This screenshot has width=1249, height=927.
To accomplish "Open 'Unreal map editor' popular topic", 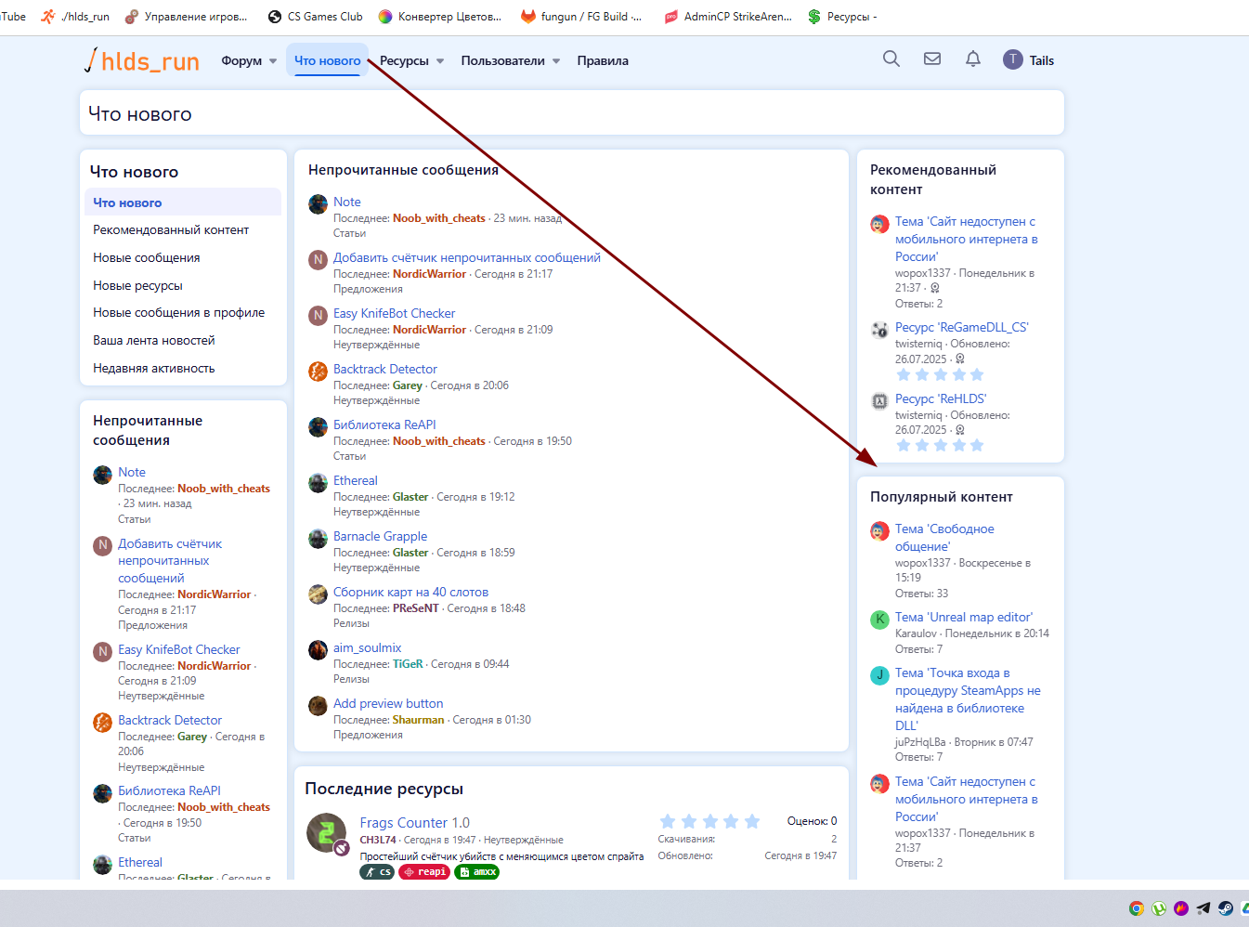I will pyautogui.click(x=963, y=617).
